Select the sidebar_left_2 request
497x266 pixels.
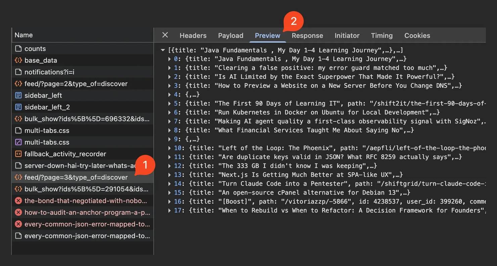[x=83, y=107]
